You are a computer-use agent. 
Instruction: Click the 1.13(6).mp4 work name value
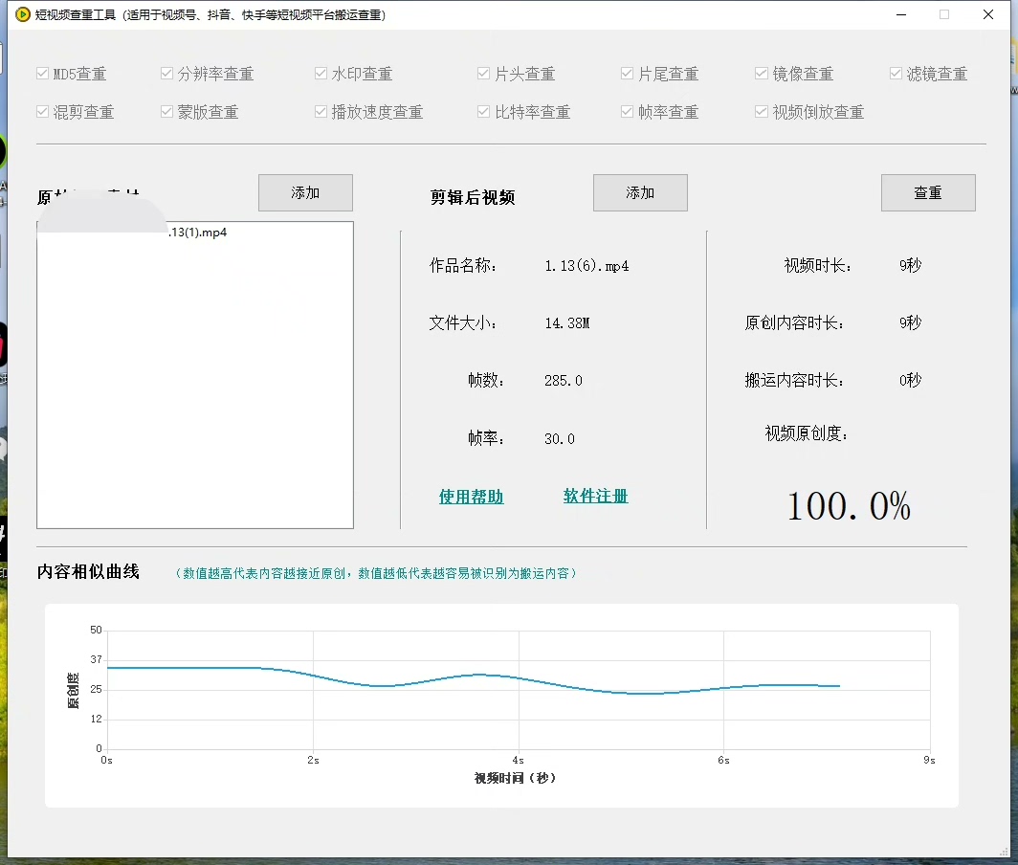pyautogui.click(x=586, y=266)
